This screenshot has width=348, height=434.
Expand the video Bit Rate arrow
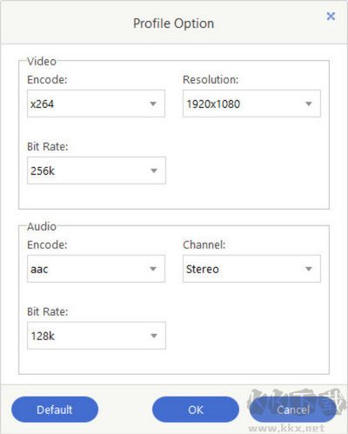pyautogui.click(x=154, y=170)
